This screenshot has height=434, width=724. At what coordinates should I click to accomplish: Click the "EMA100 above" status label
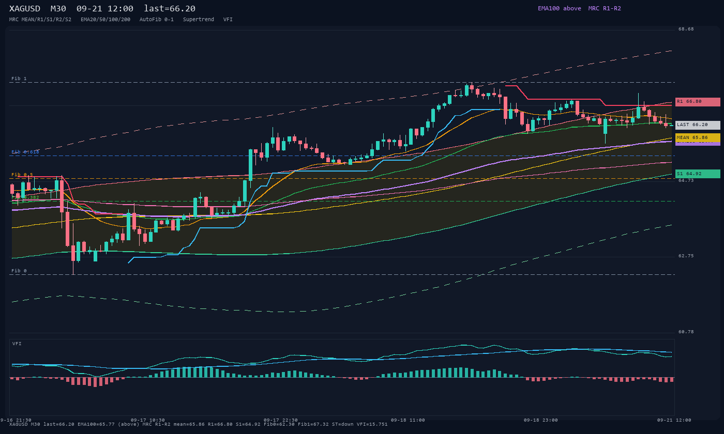pos(560,8)
